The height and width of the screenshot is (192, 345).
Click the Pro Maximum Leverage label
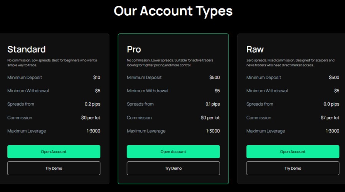(x=146, y=131)
